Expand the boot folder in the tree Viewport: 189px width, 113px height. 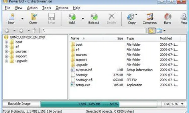coord(6,42)
